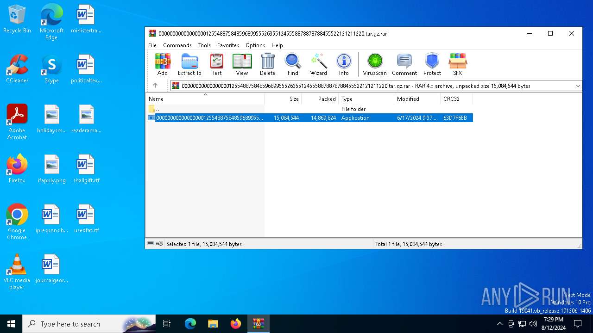Open the Commands menu
The height and width of the screenshot is (333, 593).
click(x=177, y=45)
